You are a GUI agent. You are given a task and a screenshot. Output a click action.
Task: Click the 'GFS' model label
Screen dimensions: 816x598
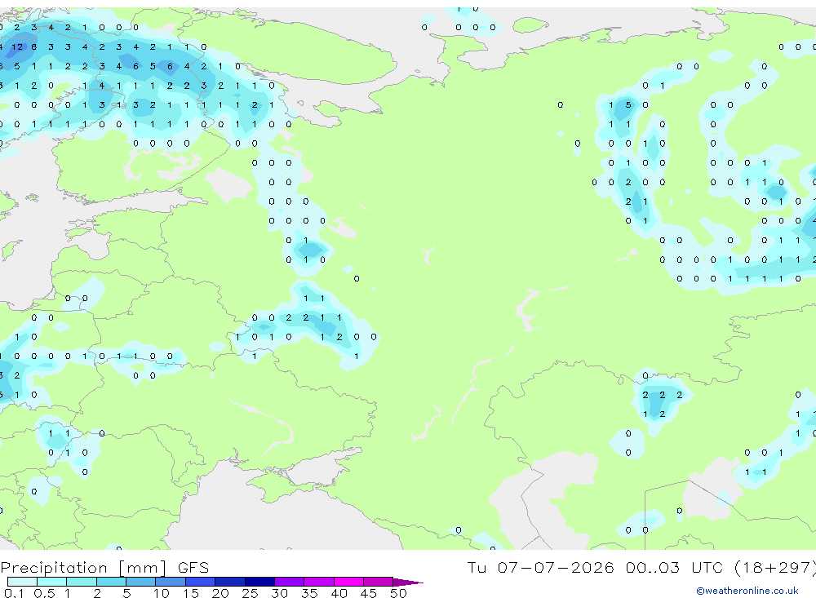[x=193, y=567]
